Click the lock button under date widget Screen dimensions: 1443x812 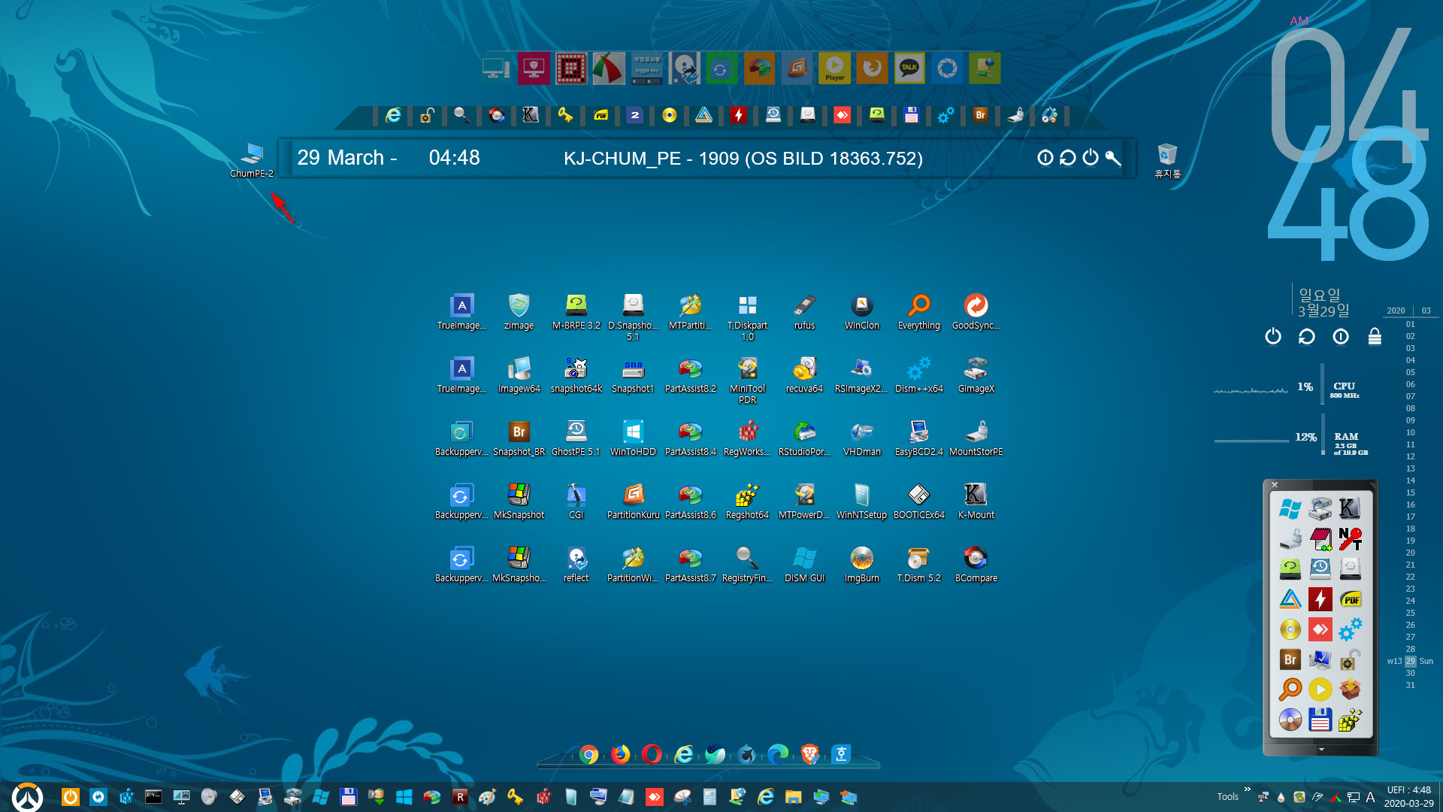coord(1375,336)
